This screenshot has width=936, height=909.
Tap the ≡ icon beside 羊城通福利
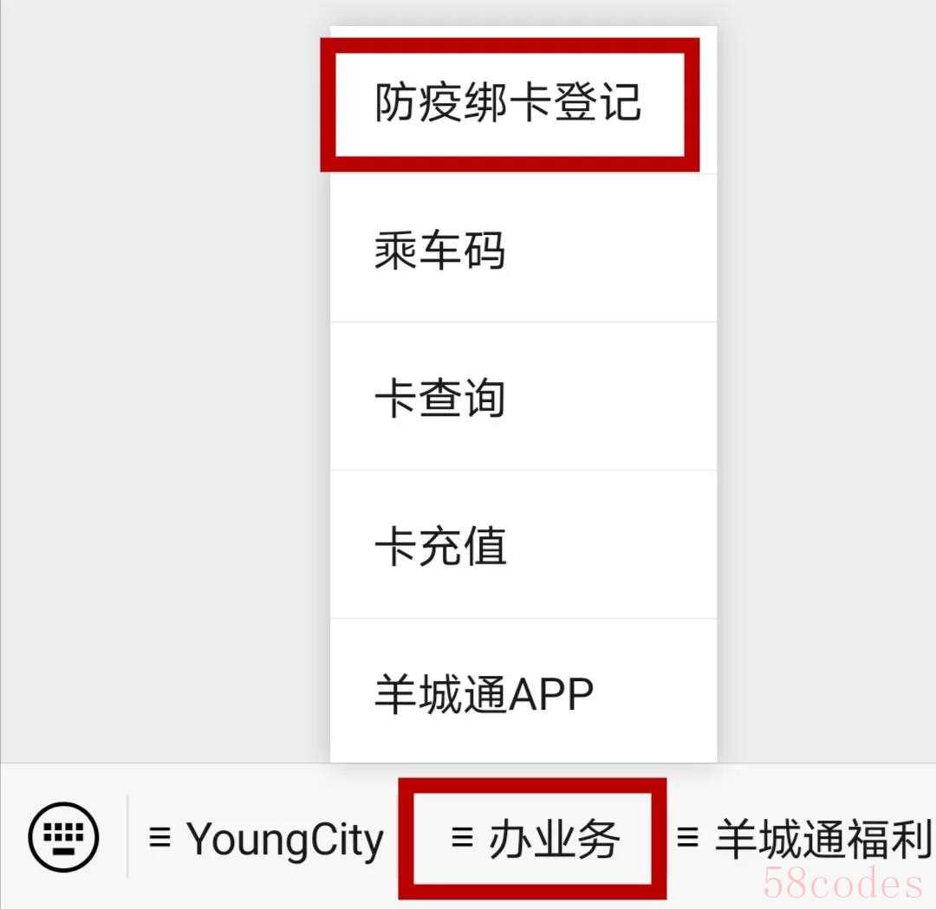(x=687, y=837)
